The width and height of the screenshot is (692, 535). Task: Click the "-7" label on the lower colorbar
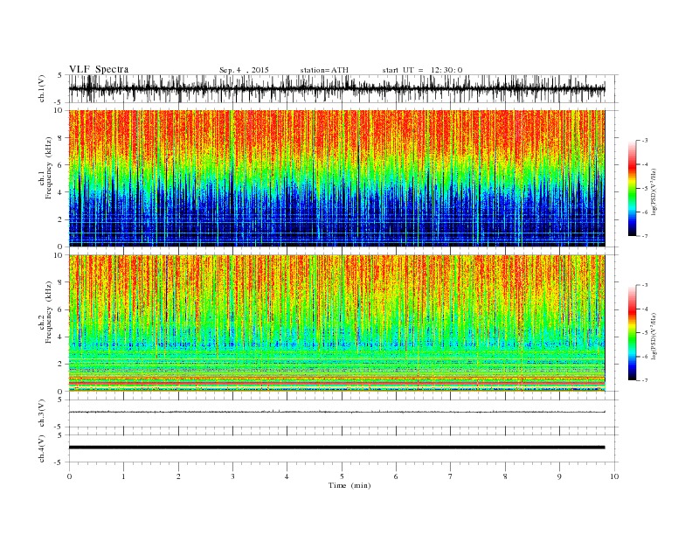(x=645, y=380)
